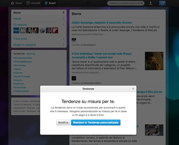179x145 pixels.
Task: Click francesca vallani author name
Action: coord(92,83)
